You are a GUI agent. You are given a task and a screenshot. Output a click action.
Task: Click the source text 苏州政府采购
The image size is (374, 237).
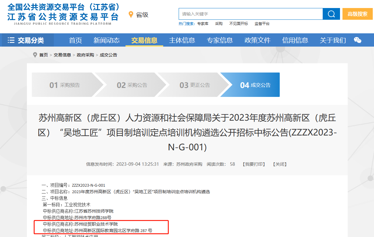(189, 164)
